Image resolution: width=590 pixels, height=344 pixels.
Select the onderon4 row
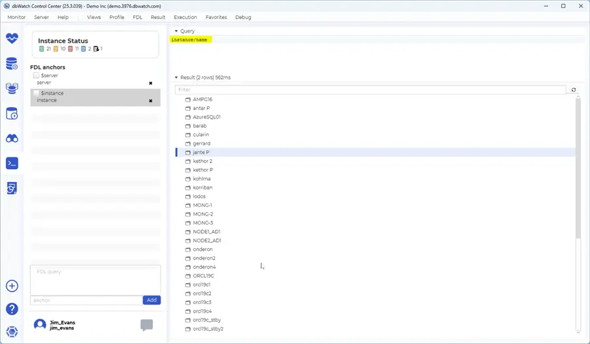click(x=376, y=267)
